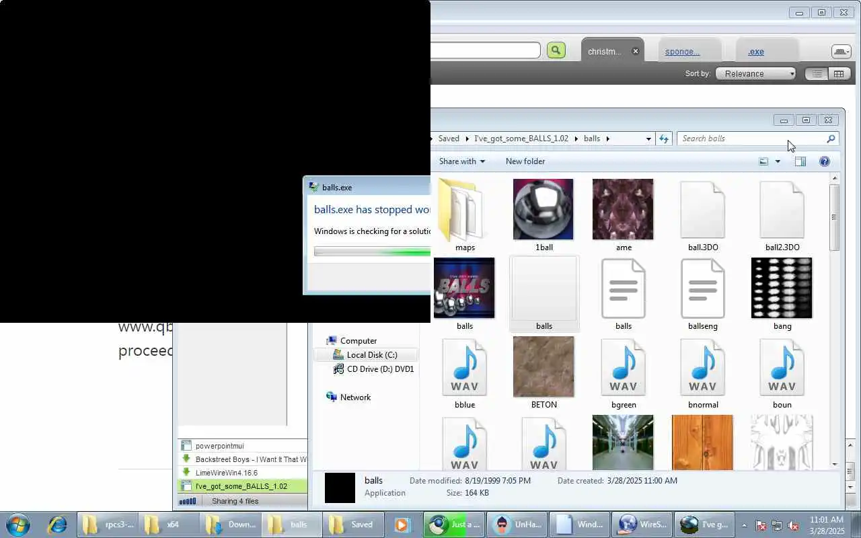Click the LimeWire connection strength bars
This screenshot has width=861, height=538.
pos(188,501)
